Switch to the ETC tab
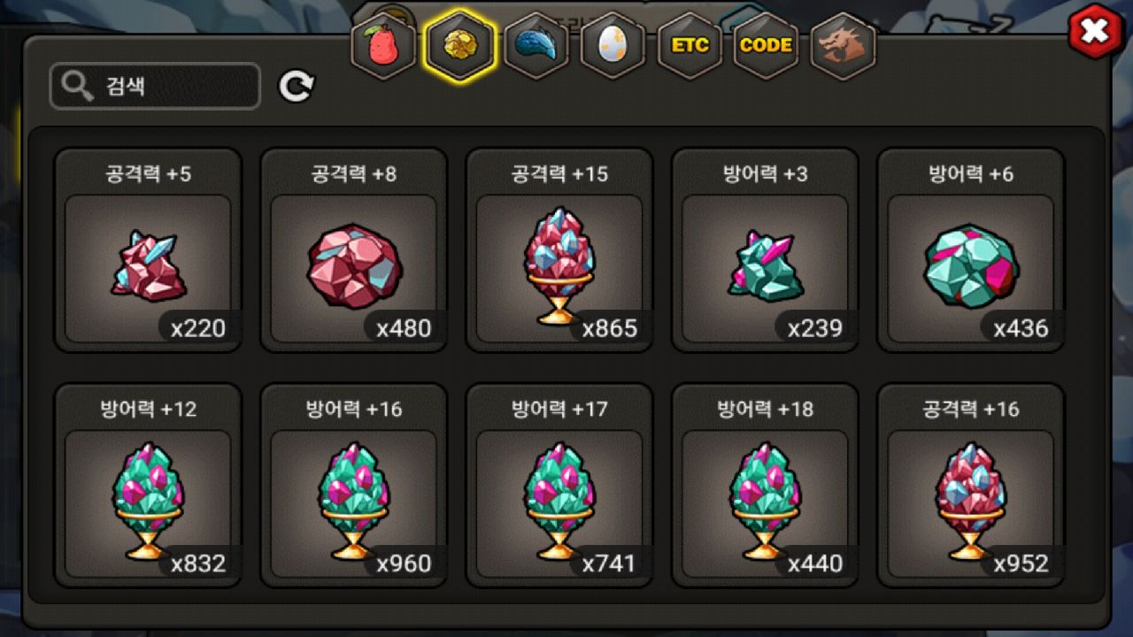This screenshot has width=1133, height=637. (x=690, y=46)
